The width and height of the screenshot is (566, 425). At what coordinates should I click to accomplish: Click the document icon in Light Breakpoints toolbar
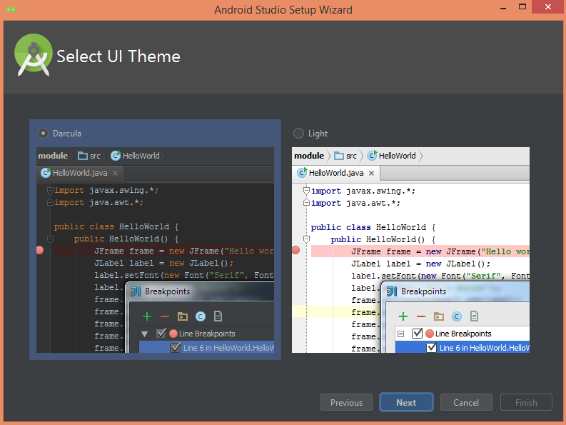point(475,316)
